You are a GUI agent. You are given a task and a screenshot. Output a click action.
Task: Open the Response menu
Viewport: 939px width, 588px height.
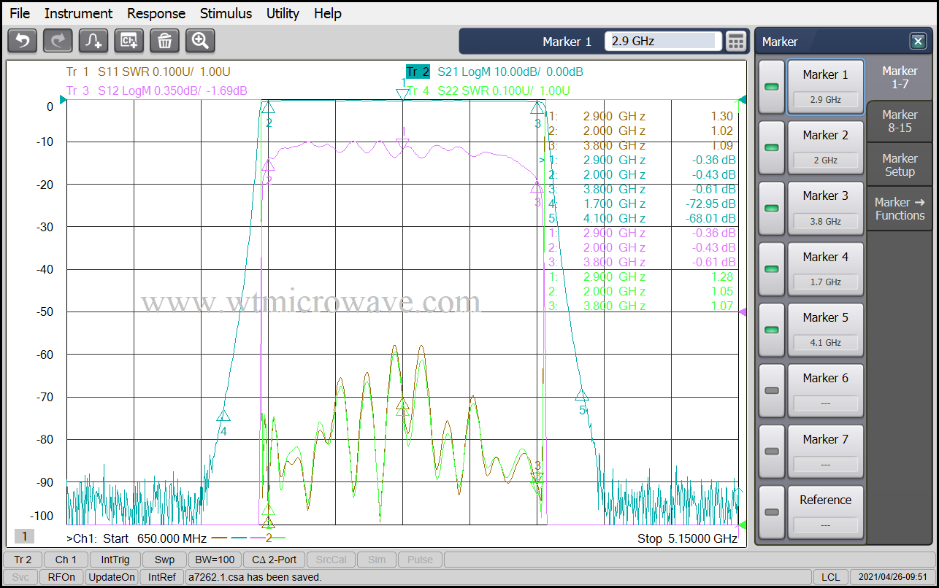click(156, 13)
